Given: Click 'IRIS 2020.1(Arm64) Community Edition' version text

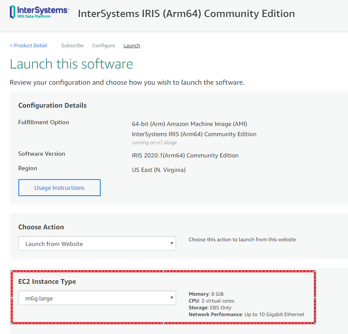Looking at the screenshot, I should pos(185,155).
